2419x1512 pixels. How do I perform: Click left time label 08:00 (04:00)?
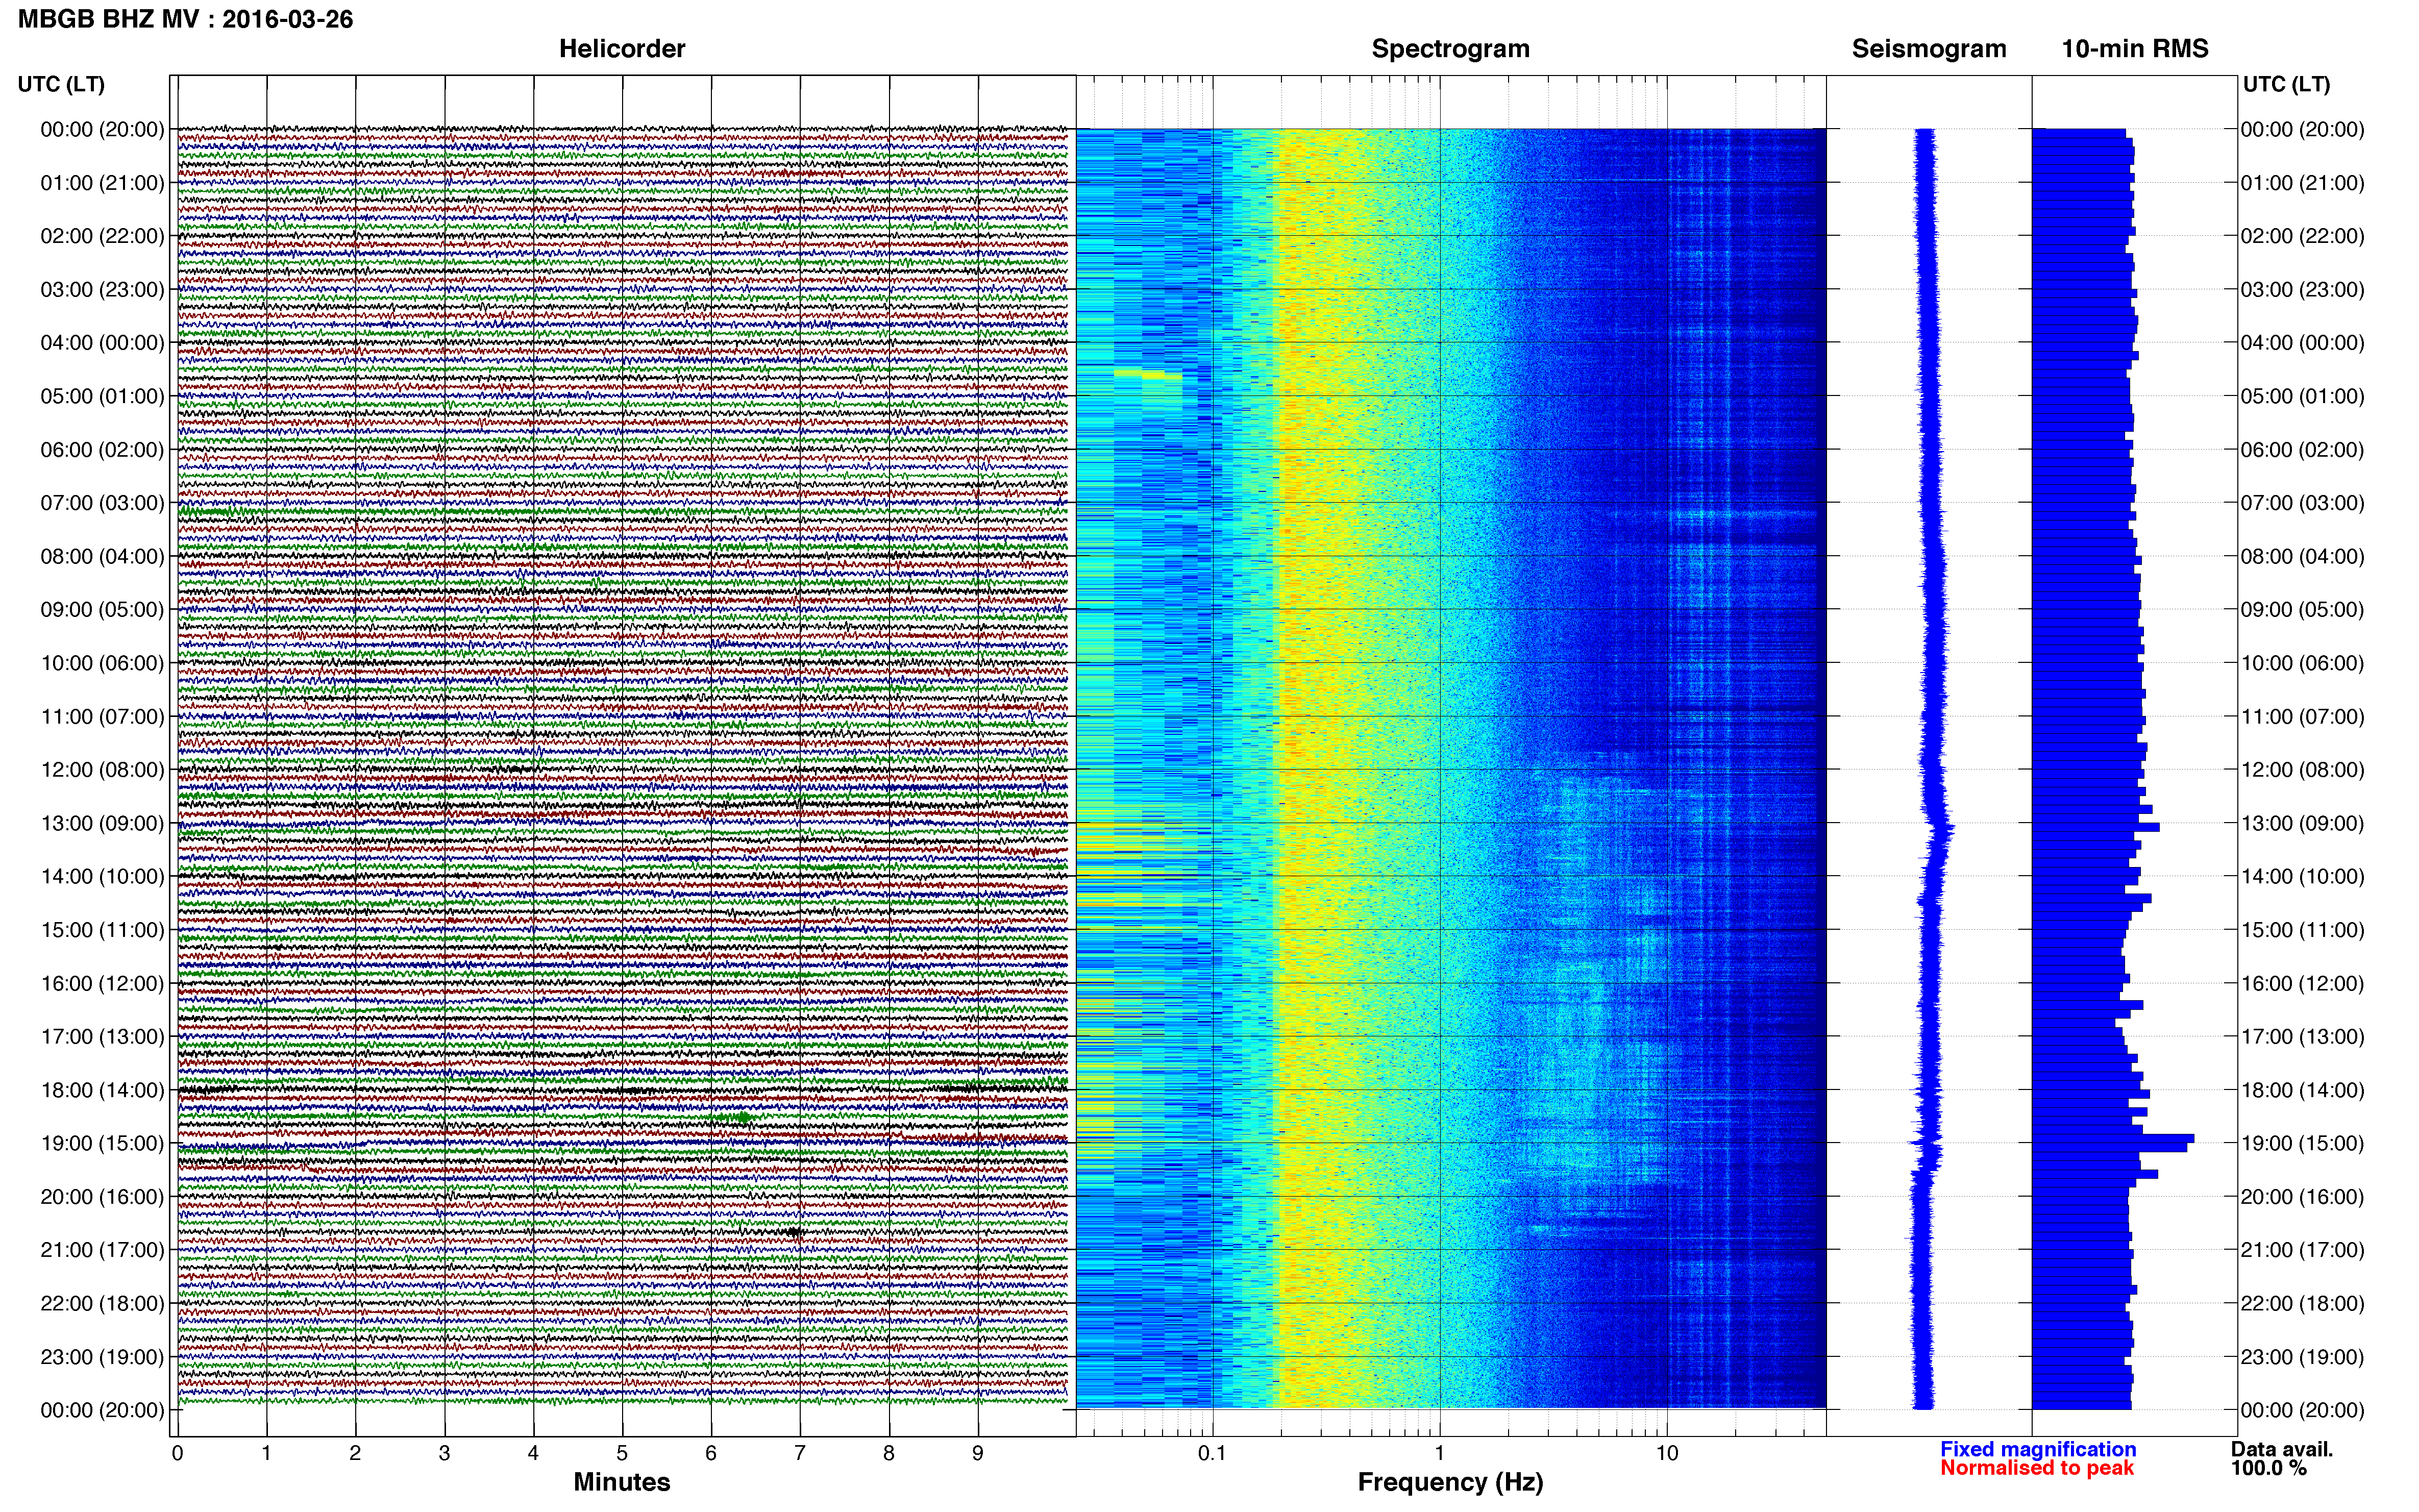[x=102, y=556]
